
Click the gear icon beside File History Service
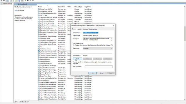(39, 49)
